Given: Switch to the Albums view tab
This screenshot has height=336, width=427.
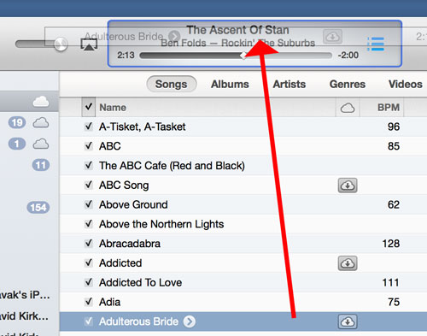Looking at the screenshot, I should 230,84.
